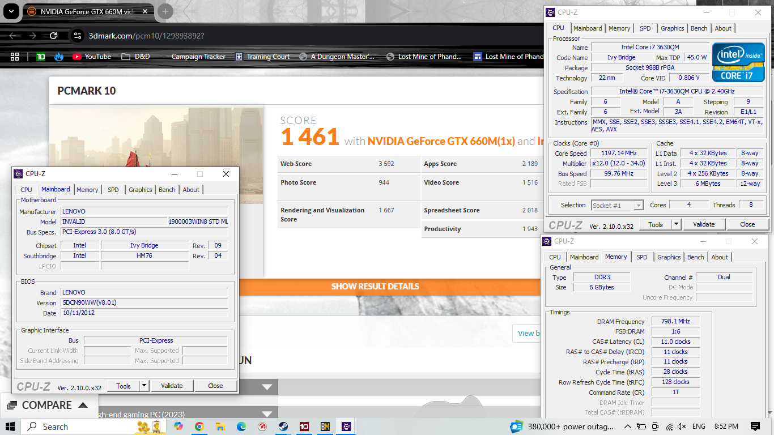Open File Explorer from the taskbar

[x=220, y=427]
